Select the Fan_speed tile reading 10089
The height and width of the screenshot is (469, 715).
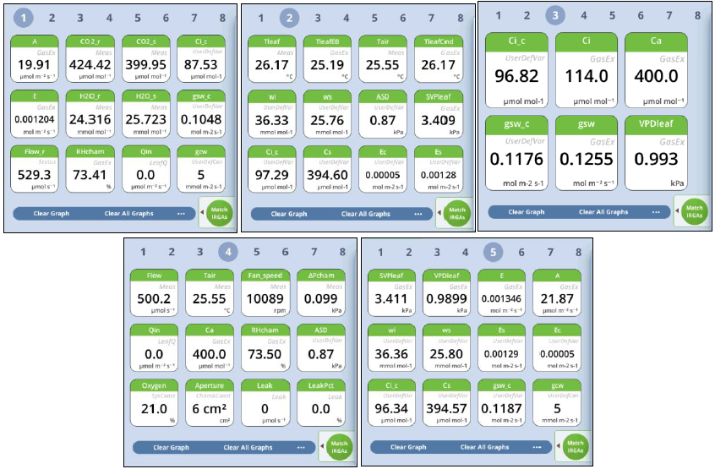click(265, 293)
